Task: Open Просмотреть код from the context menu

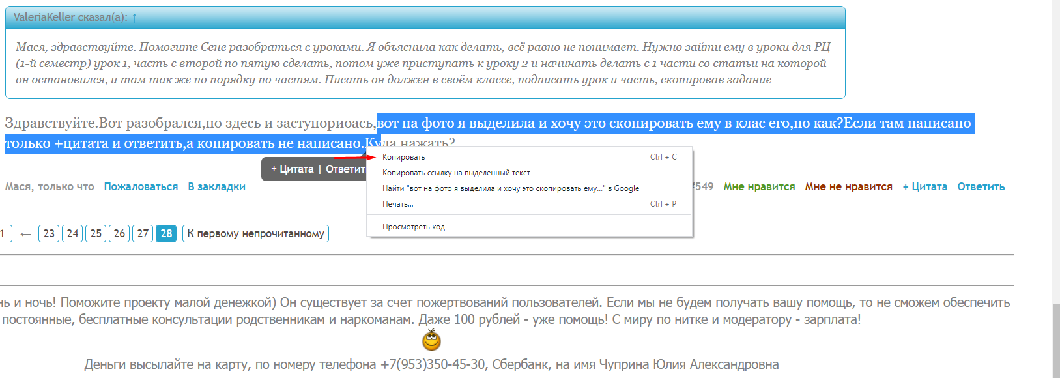Action: [x=413, y=227]
